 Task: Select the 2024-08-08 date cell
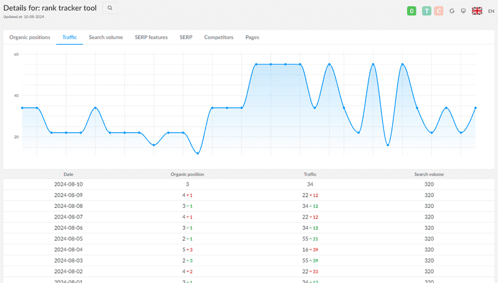[x=68, y=206]
